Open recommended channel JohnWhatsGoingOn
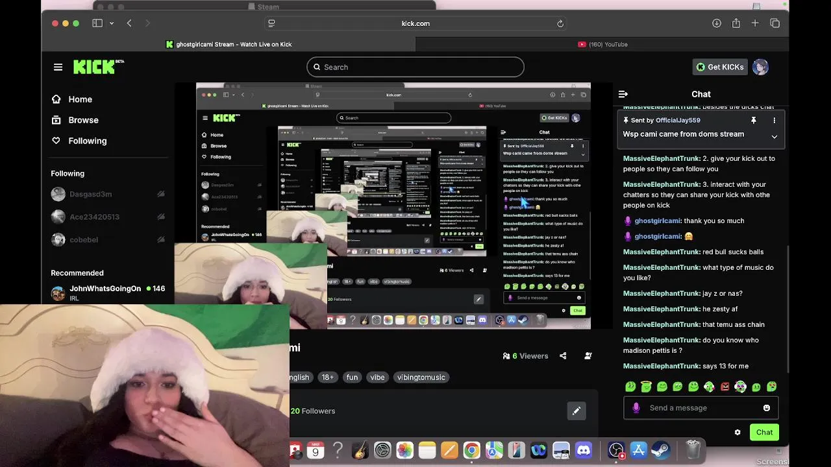Screen dimensions: 831x467 (108, 293)
